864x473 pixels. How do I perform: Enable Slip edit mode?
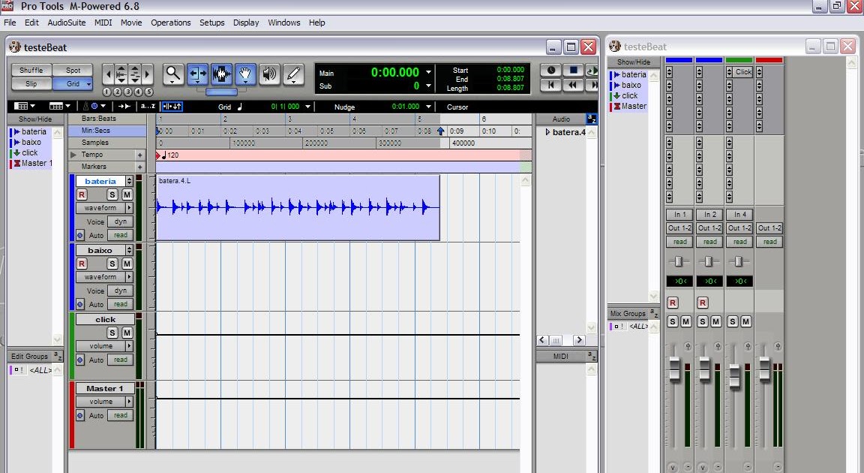[x=31, y=84]
